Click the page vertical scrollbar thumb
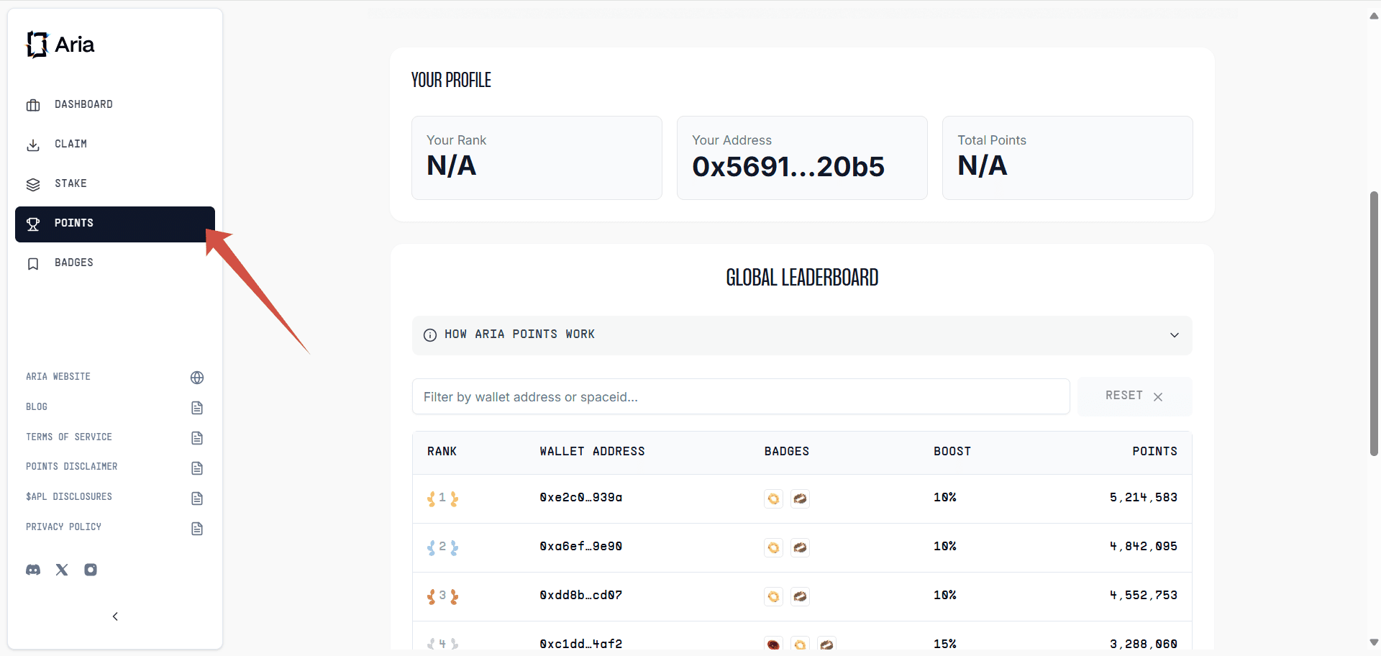The width and height of the screenshot is (1381, 656). (x=1374, y=324)
